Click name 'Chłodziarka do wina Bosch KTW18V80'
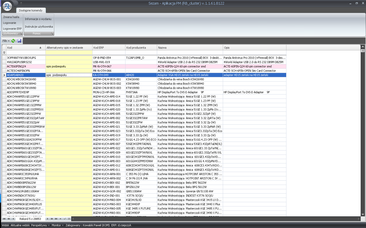Screen dimensions: 366x228 [181, 88]
